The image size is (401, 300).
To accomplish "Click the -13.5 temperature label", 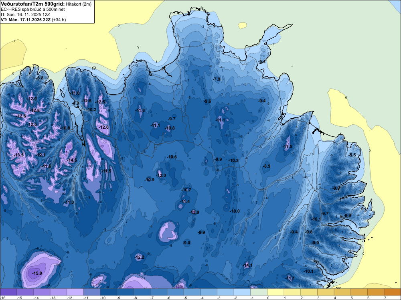I will pyautogui.click(x=18, y=155).
